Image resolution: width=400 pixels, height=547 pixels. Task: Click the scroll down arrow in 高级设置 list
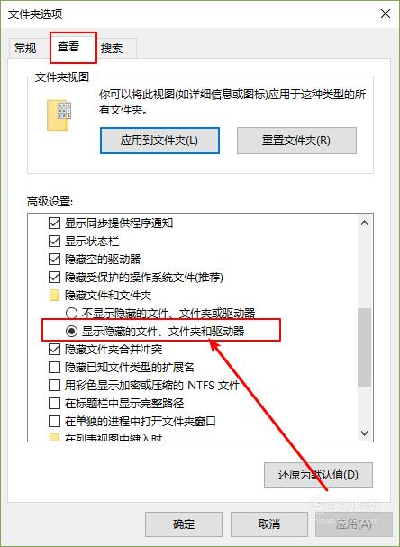tap(365, 433)
